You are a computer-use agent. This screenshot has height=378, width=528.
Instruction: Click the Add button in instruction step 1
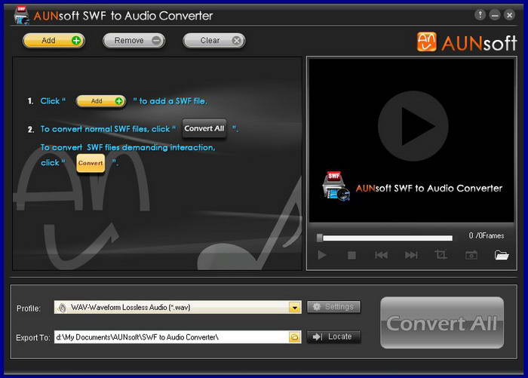click(x=101, y=101)
